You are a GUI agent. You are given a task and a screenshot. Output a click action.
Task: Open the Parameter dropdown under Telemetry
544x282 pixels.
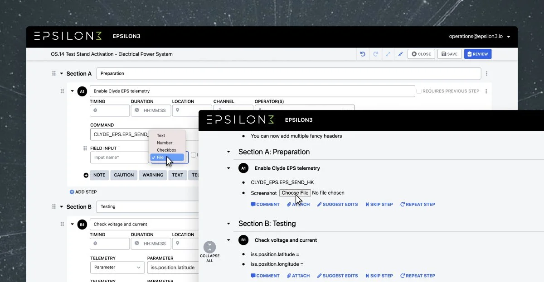pos(117,268)
